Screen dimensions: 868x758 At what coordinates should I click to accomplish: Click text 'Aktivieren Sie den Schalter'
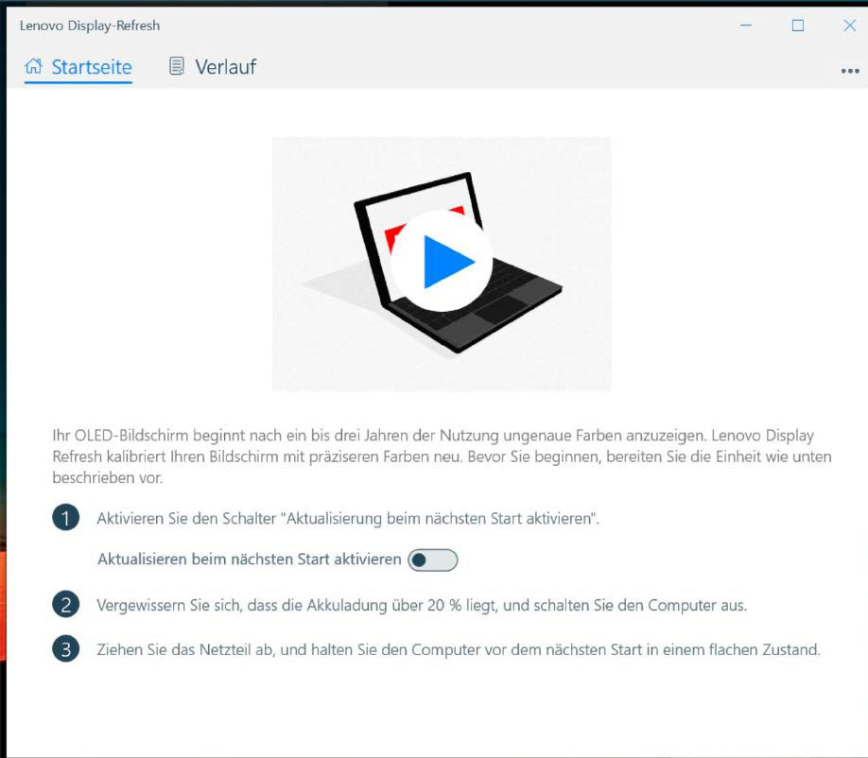(186, 519)
